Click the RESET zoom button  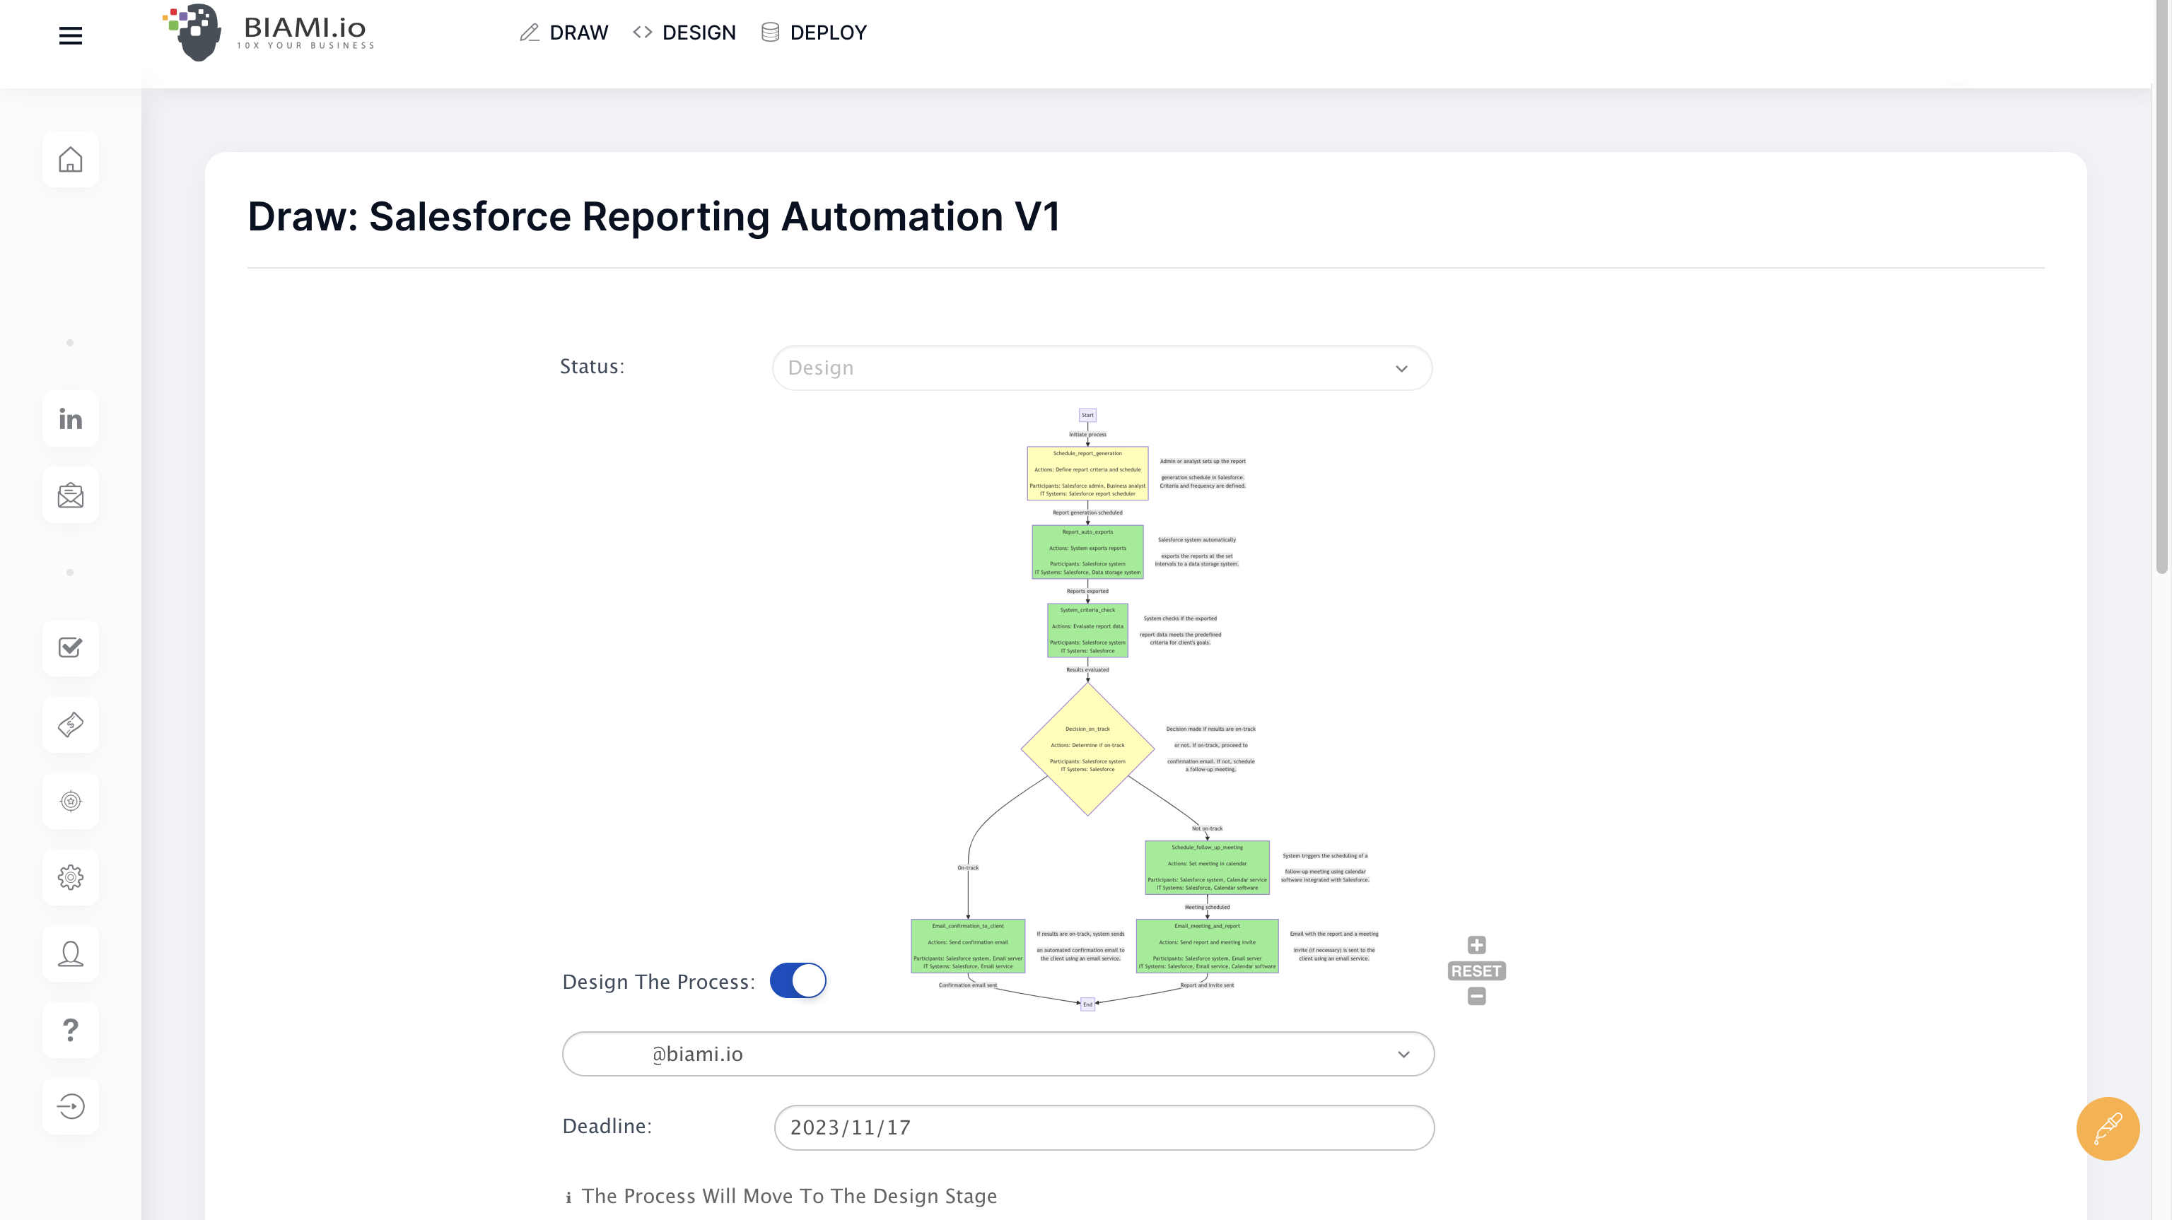(x=1476, y=971)
